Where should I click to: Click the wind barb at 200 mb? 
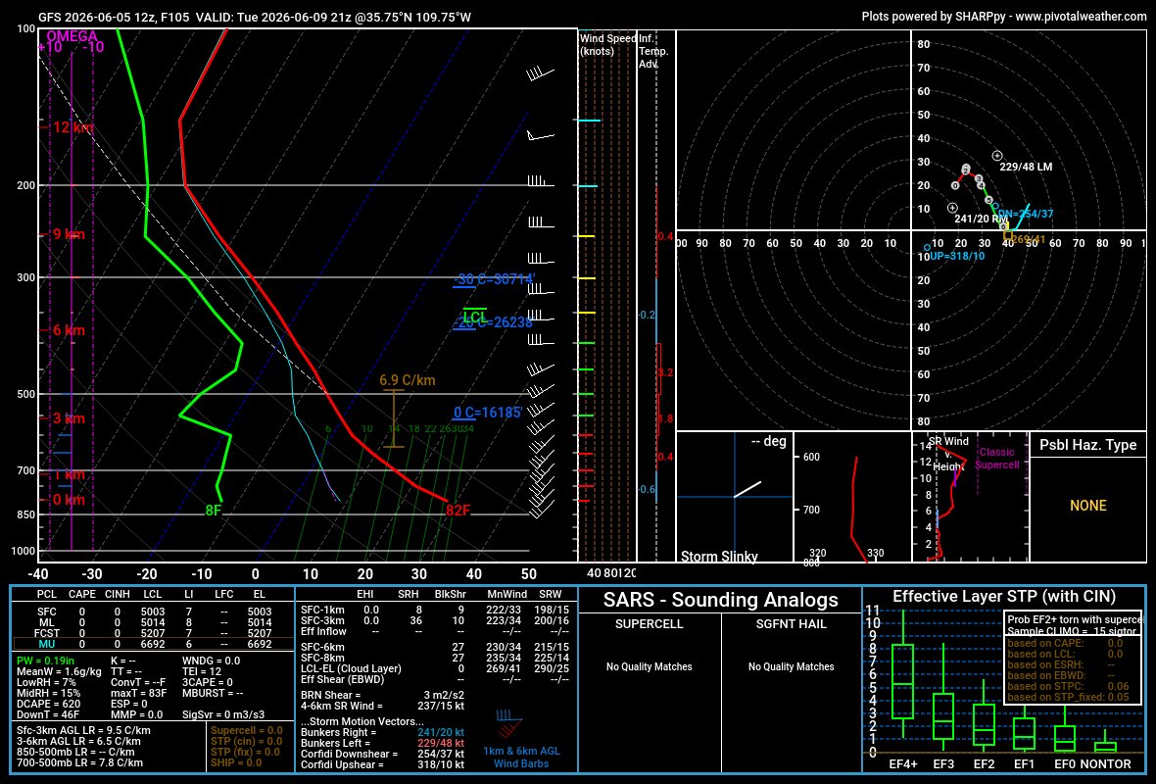(x=540, y=181)
